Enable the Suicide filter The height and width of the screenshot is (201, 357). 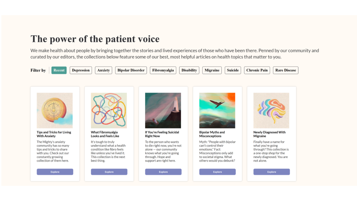(x=233, y=70)
